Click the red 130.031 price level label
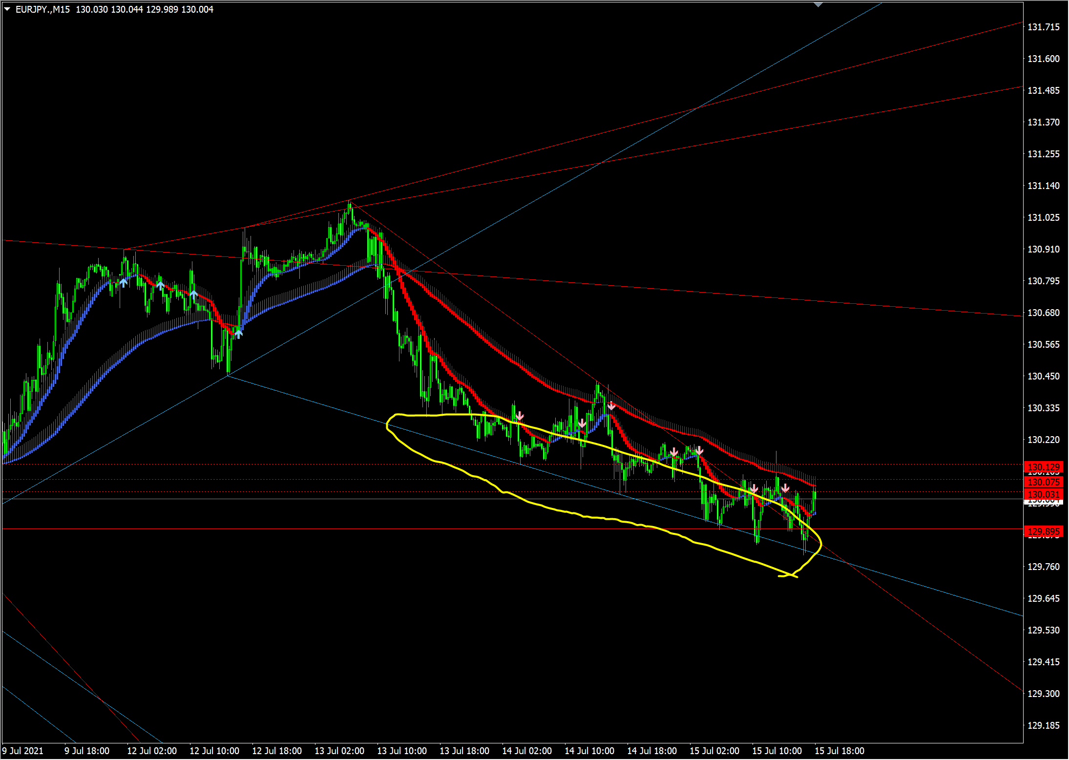1069x760 pixels. [x=1044, y=494]
